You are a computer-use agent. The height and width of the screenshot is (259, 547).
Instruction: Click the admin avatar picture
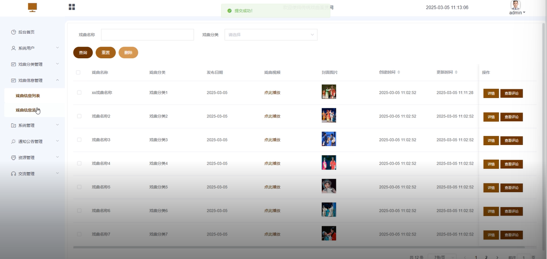coord(516,5)
